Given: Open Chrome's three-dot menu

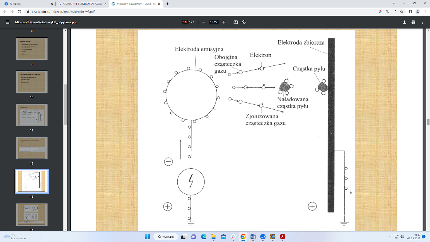Looking at the screenshot, I should point(425,12).
